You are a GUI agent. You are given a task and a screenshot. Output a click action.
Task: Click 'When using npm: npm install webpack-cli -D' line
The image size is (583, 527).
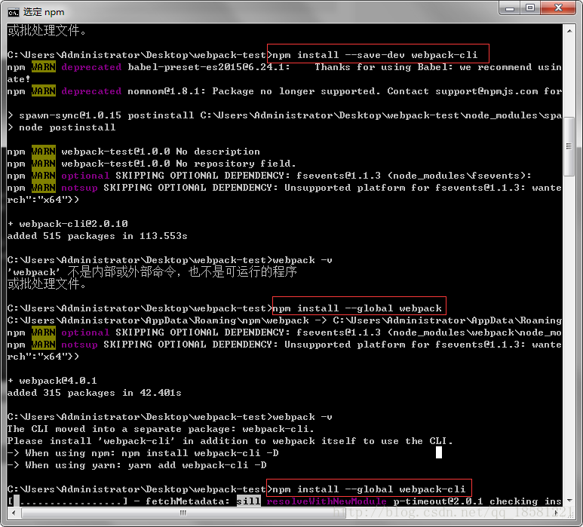point(143,453)
